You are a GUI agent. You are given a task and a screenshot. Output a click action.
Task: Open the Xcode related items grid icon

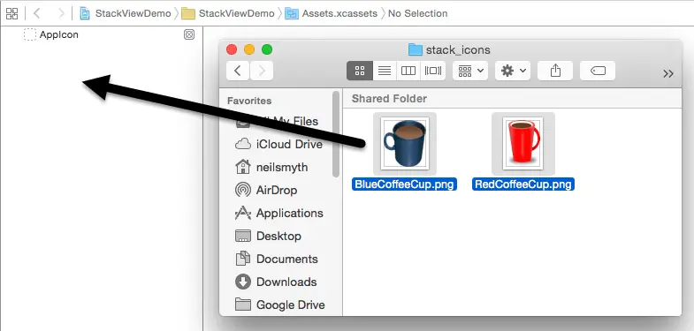pos(12,13)
